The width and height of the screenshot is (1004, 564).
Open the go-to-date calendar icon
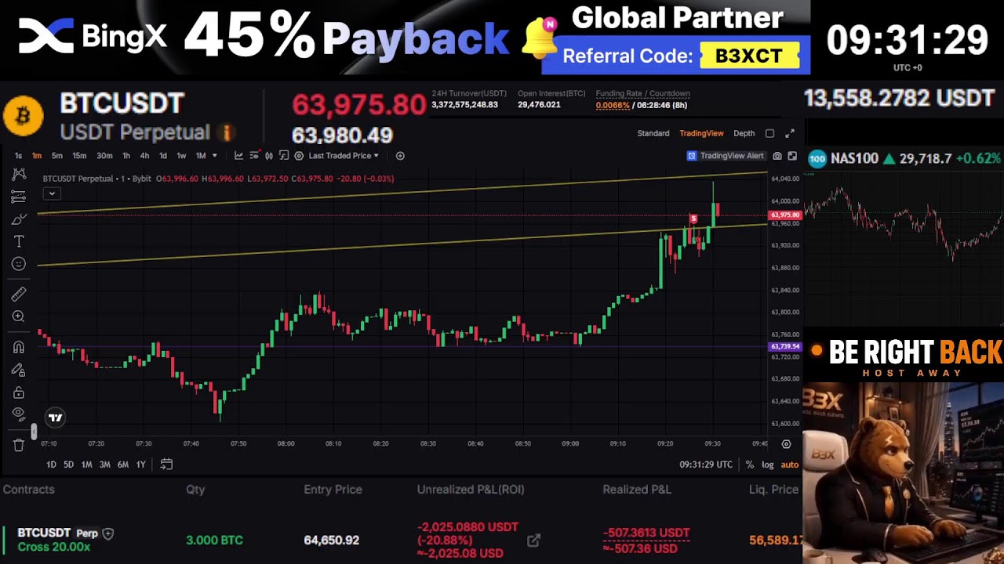(166, 465)
